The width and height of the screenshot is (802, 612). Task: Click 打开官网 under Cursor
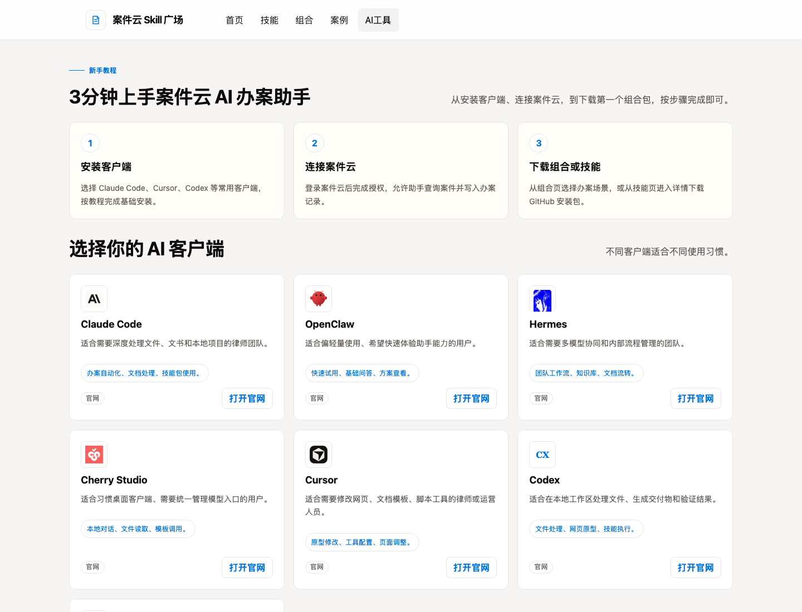(471, 567)
